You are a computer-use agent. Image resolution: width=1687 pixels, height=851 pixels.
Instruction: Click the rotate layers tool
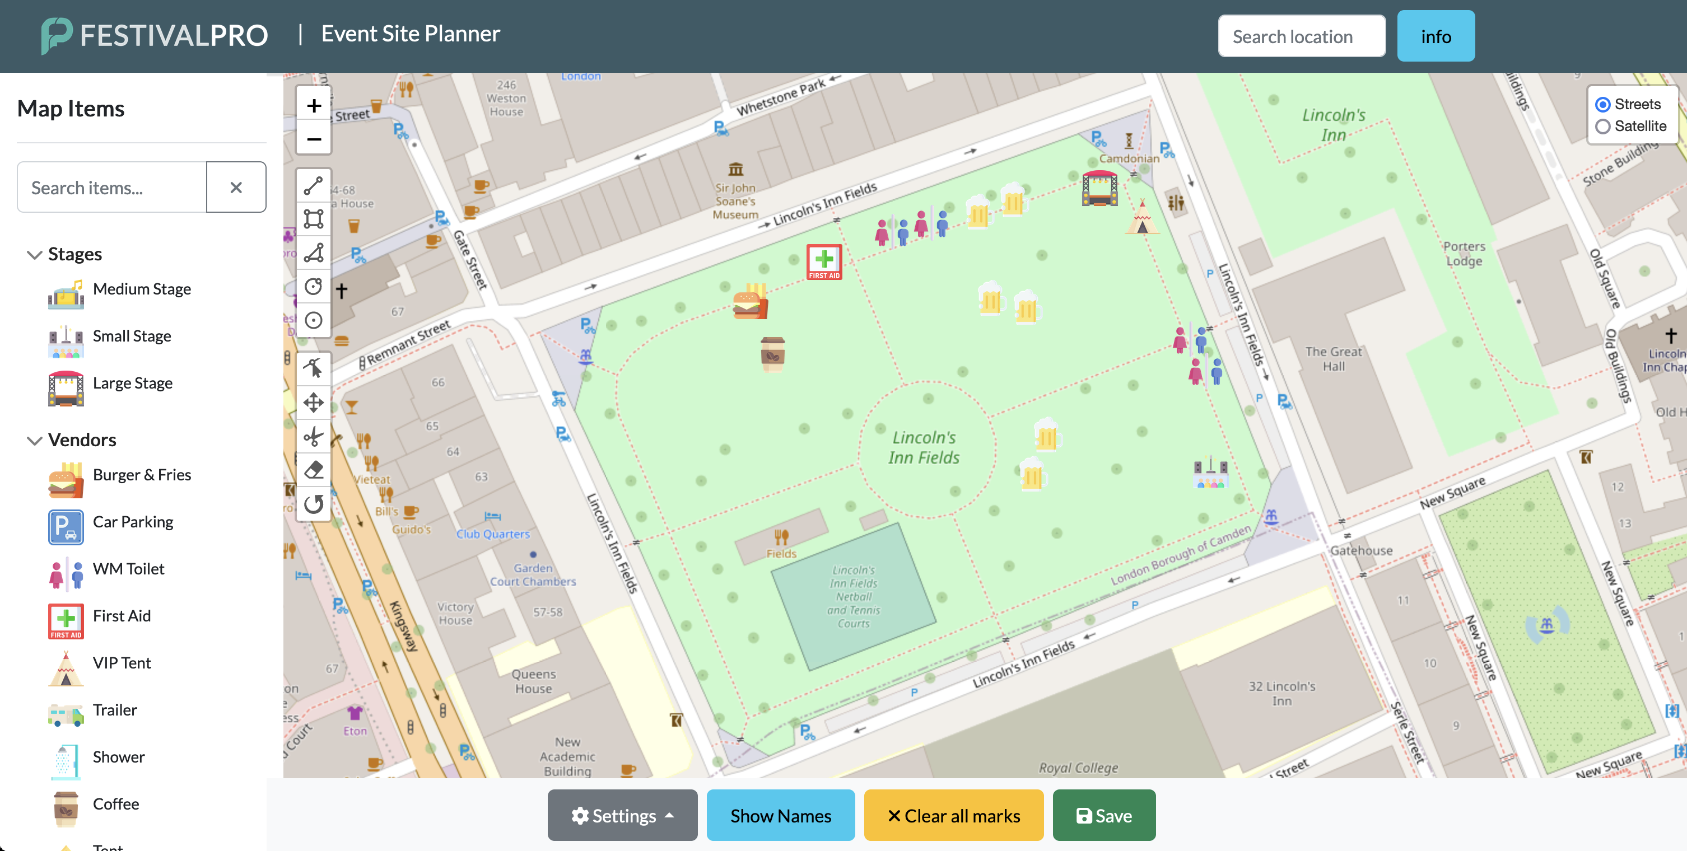[x=313, y=504]
